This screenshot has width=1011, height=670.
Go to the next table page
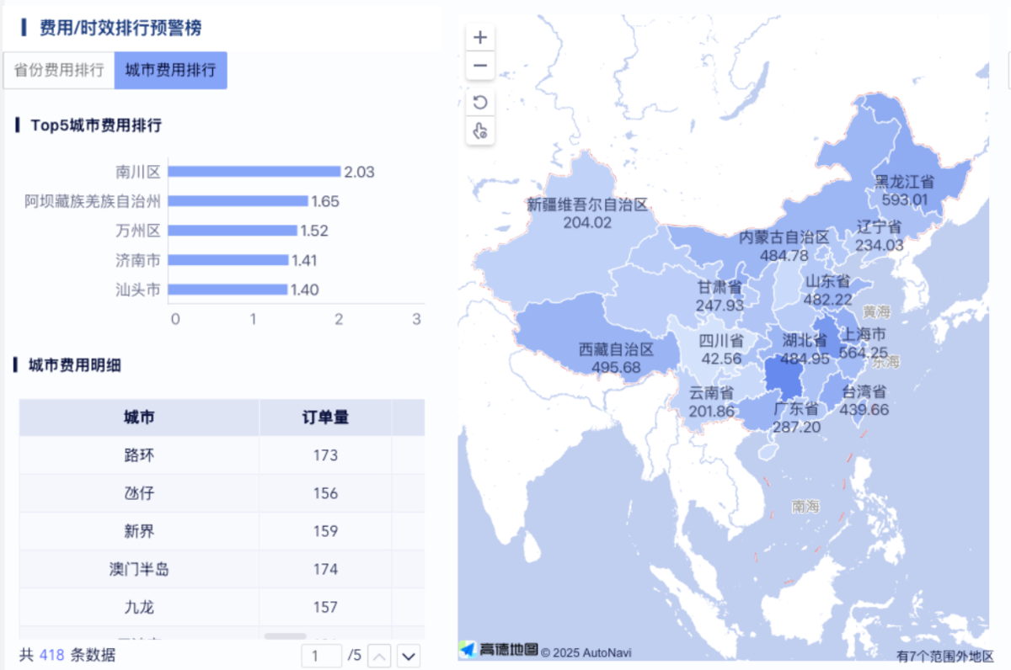[408, 656]
